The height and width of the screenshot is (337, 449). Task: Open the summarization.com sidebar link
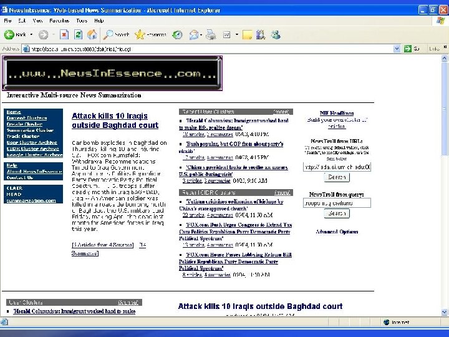[31, 200]
